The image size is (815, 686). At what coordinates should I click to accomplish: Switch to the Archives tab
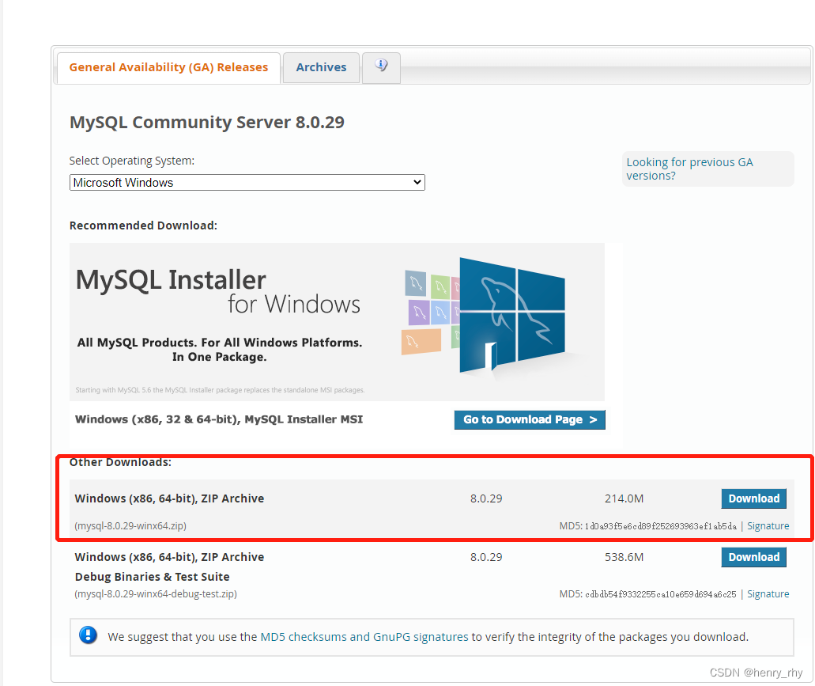point(321,67)
